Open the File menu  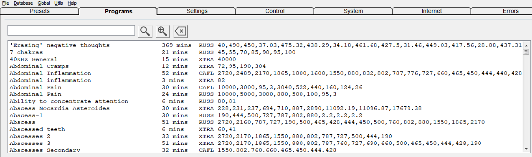tap(6, 3)
